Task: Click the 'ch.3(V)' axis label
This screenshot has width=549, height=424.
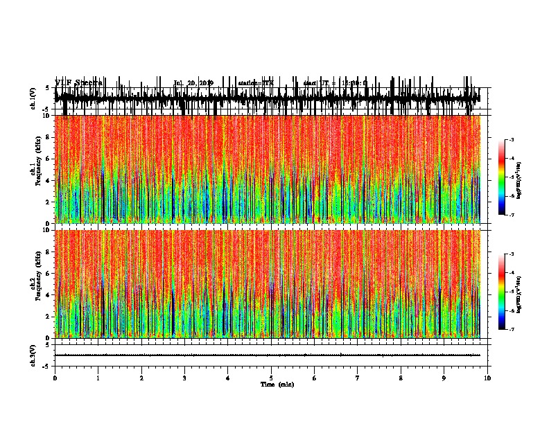Action: point(33,355)
